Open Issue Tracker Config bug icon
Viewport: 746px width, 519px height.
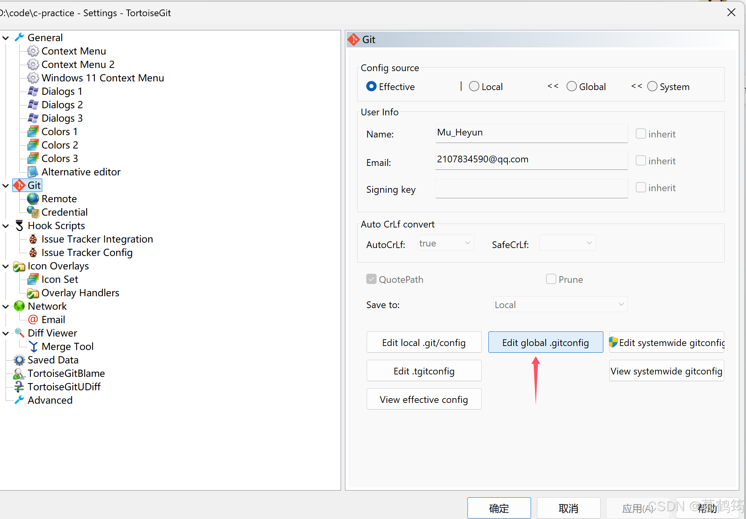click(x=33, y=252)
